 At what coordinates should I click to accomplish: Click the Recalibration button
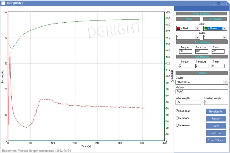click(216, 112)
